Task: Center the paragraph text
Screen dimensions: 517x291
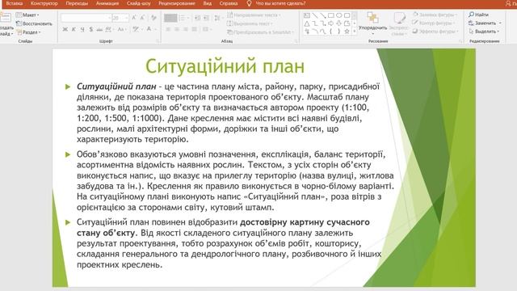Action: pos(177,29)
